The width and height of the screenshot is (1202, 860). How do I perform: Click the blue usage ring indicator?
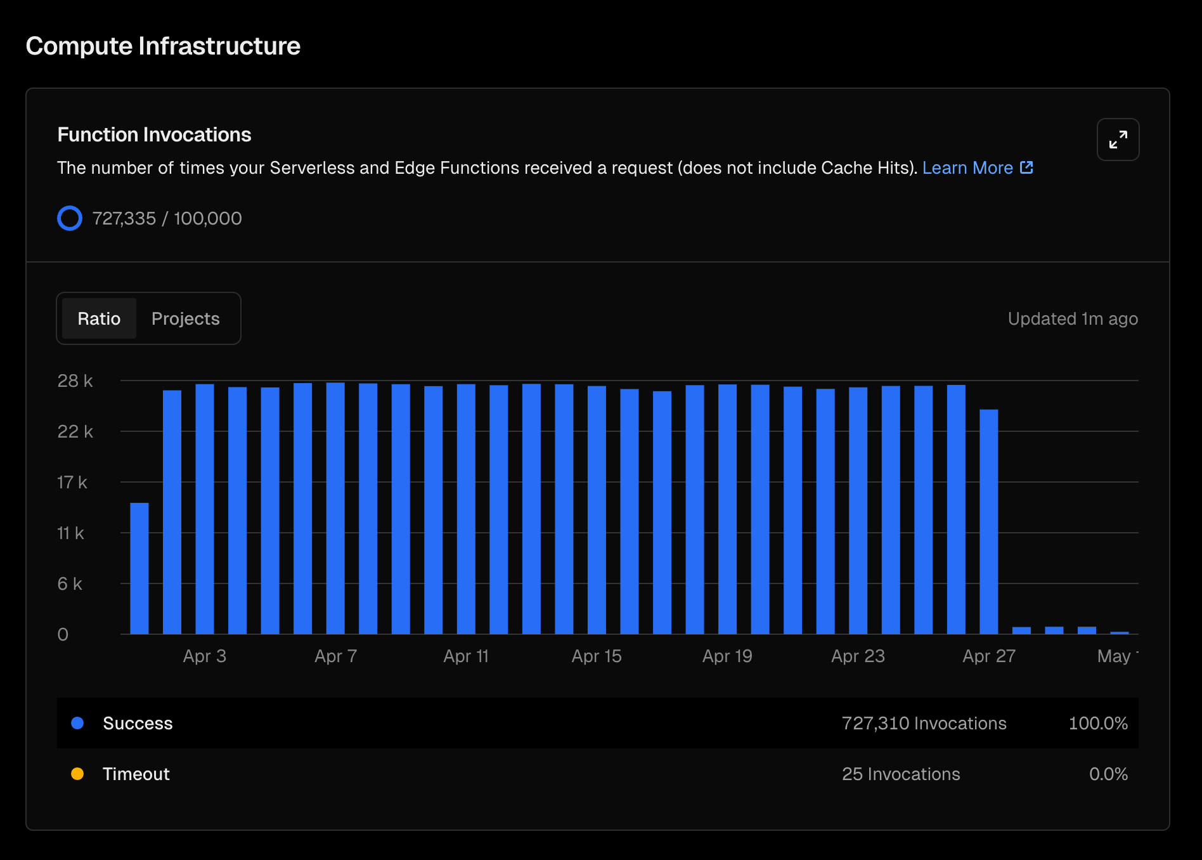click(x=70, y=218)
